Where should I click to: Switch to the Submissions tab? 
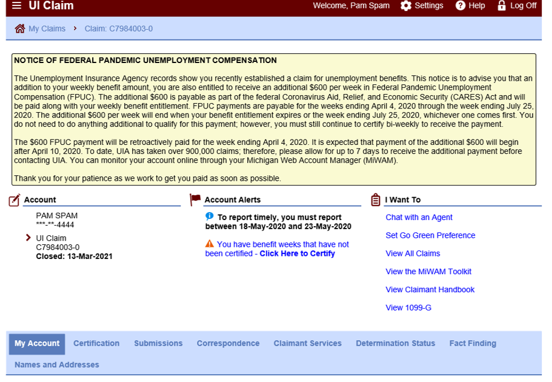158,343
